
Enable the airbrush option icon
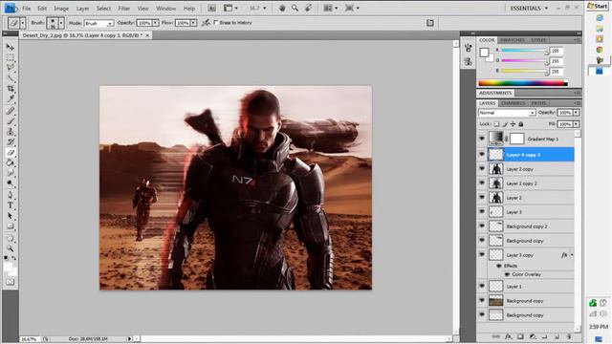pos(206,23)
